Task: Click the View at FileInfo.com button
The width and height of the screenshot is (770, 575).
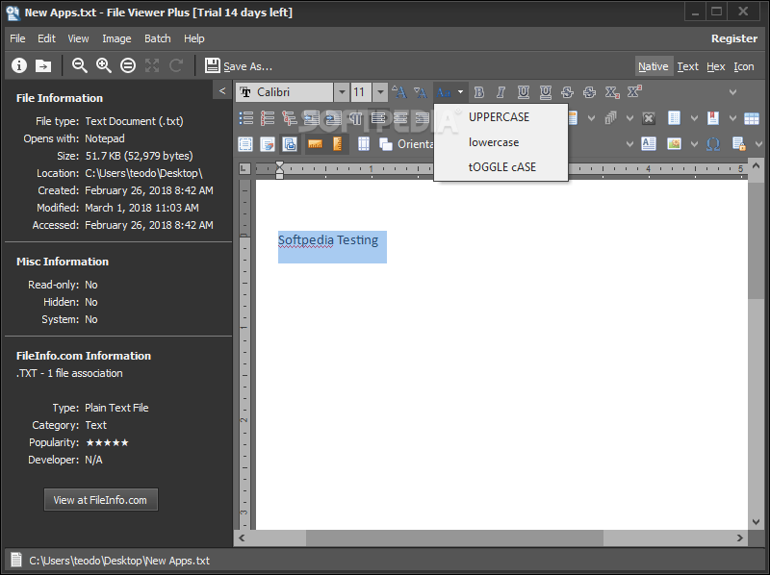Action: 101,500
